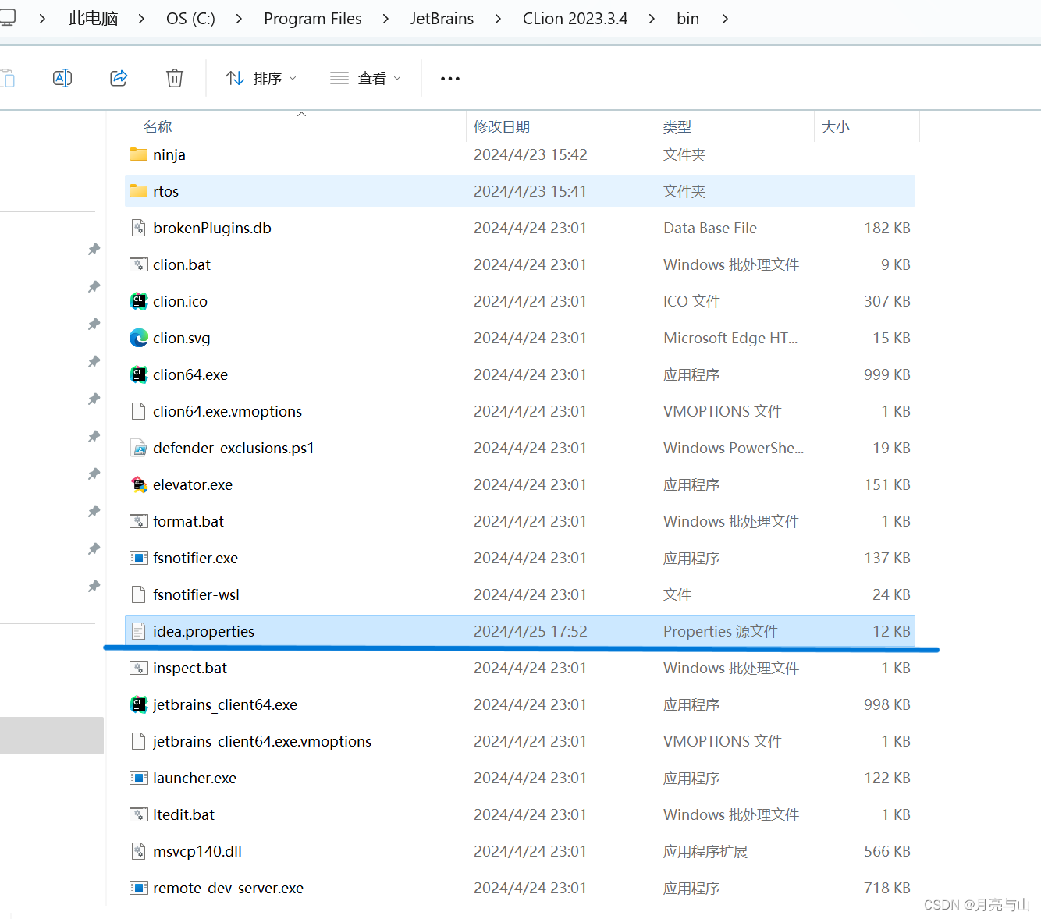Click the Properties 源文件 type cell
The height and width of the screenshot is (919, 1041).
(721, 631)
